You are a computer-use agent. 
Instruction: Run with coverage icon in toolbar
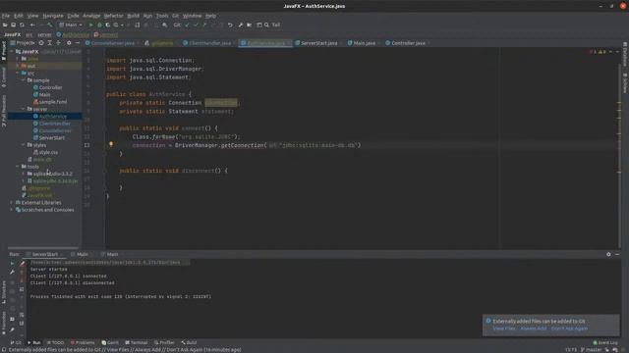pos(107,25)
